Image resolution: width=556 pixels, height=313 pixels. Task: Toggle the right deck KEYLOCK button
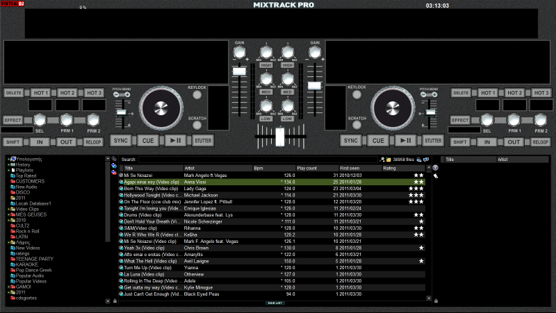point(357,95)
